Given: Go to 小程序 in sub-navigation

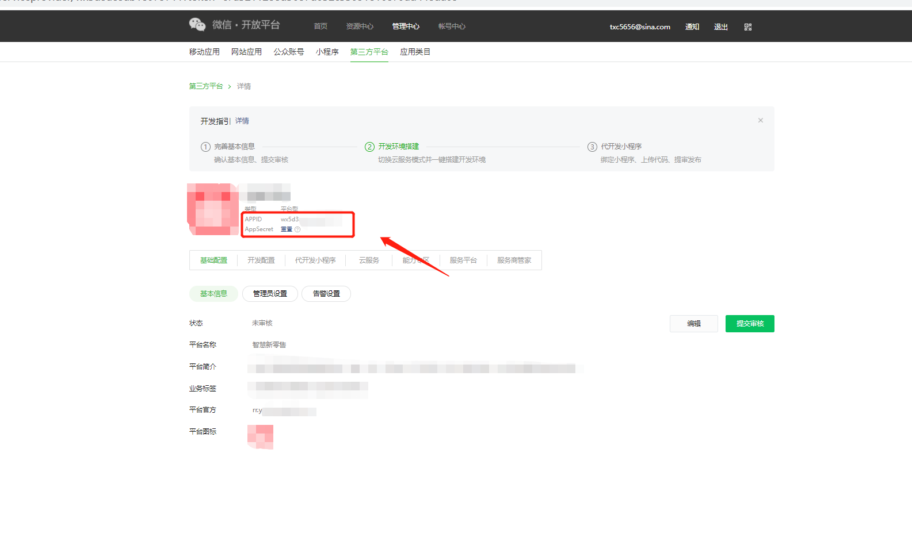Looking at the screenshot, I should 327,52.
